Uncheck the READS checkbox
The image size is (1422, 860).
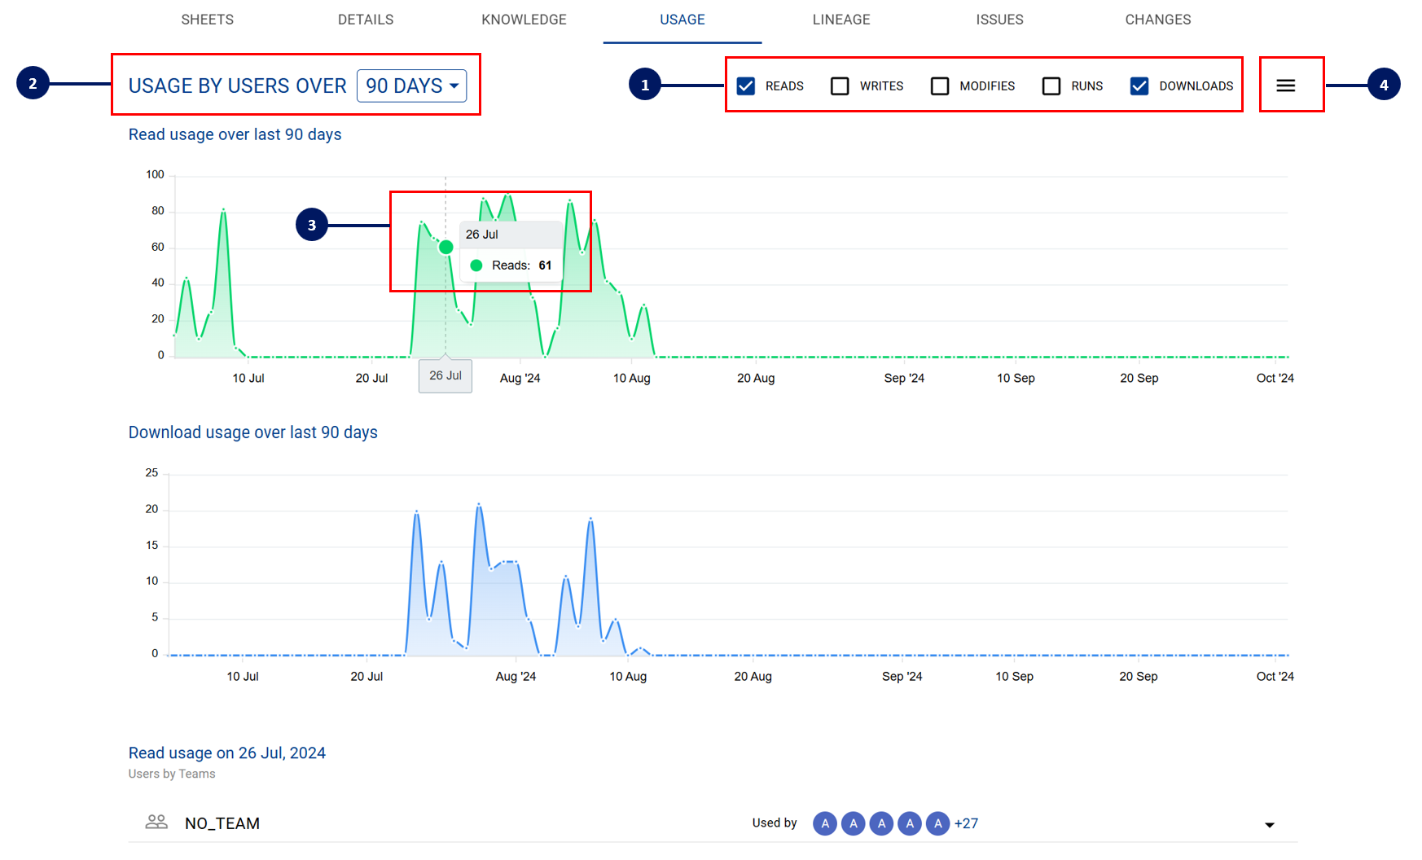point(745,86)
